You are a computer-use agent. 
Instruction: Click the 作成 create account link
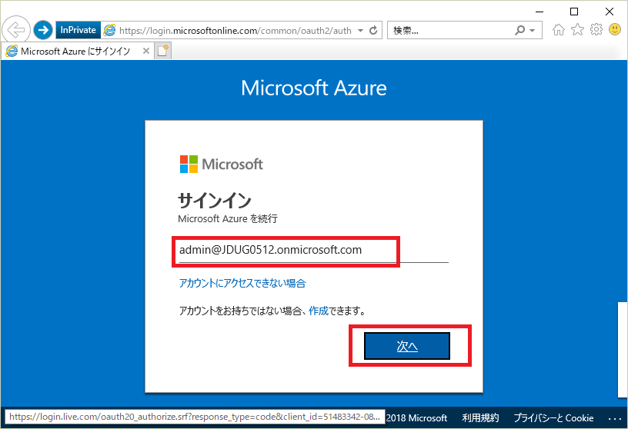click(x=319, y=311)
